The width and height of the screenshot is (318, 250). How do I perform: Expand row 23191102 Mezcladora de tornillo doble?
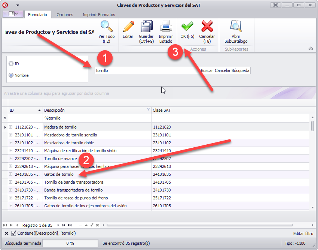(11, 143)
